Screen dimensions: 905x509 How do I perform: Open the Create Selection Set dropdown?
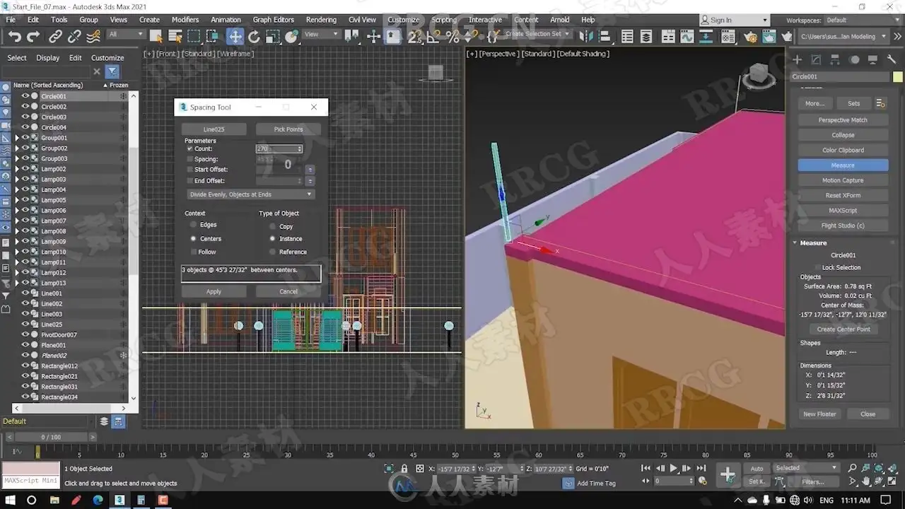coord(538,34)
